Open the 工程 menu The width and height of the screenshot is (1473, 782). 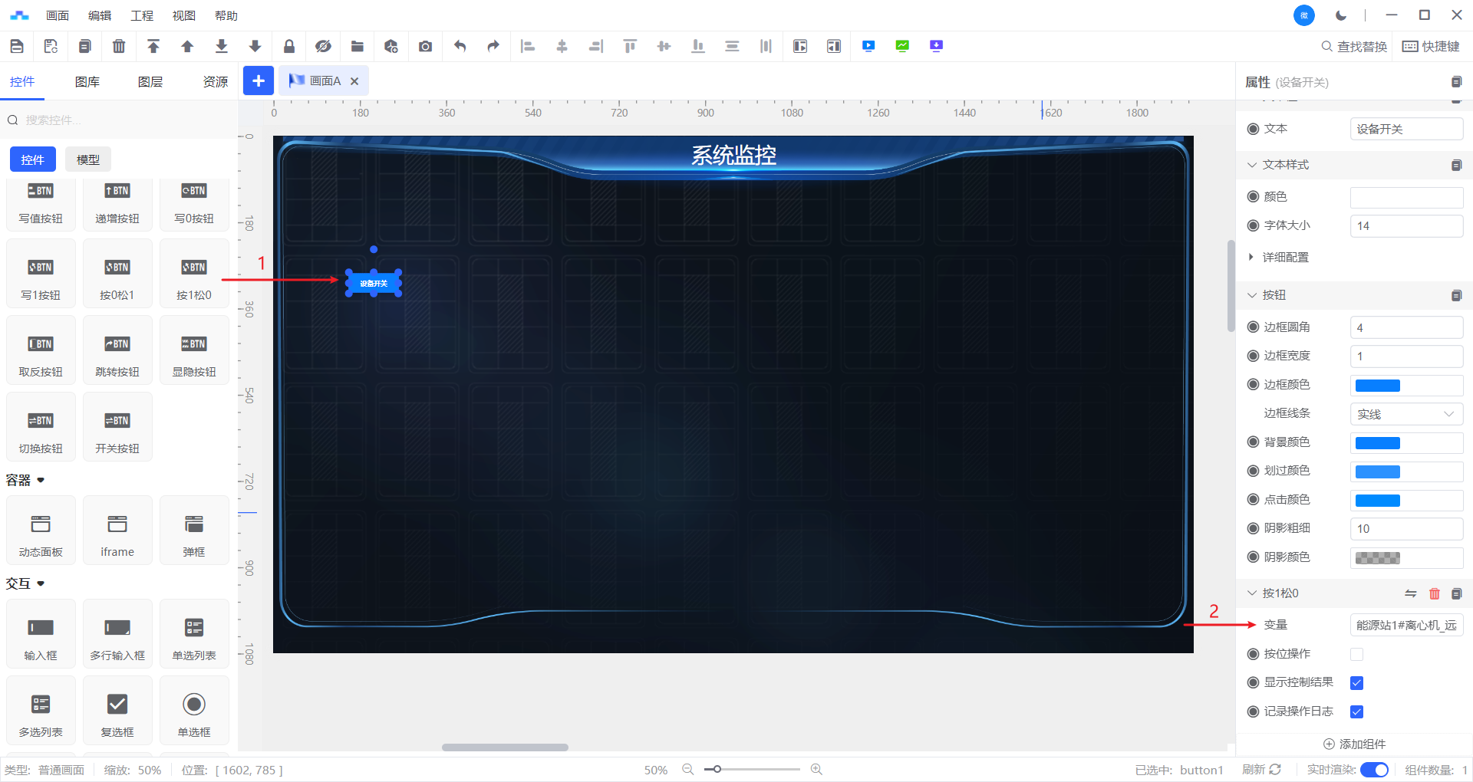[142, 15]
